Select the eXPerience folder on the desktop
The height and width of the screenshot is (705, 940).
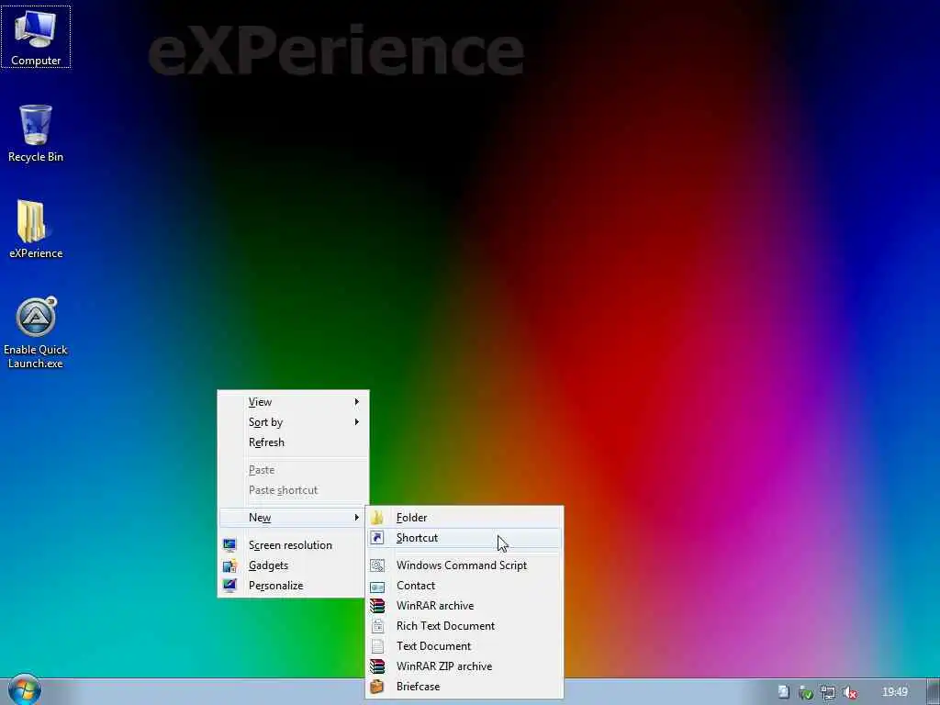[36, 229]
